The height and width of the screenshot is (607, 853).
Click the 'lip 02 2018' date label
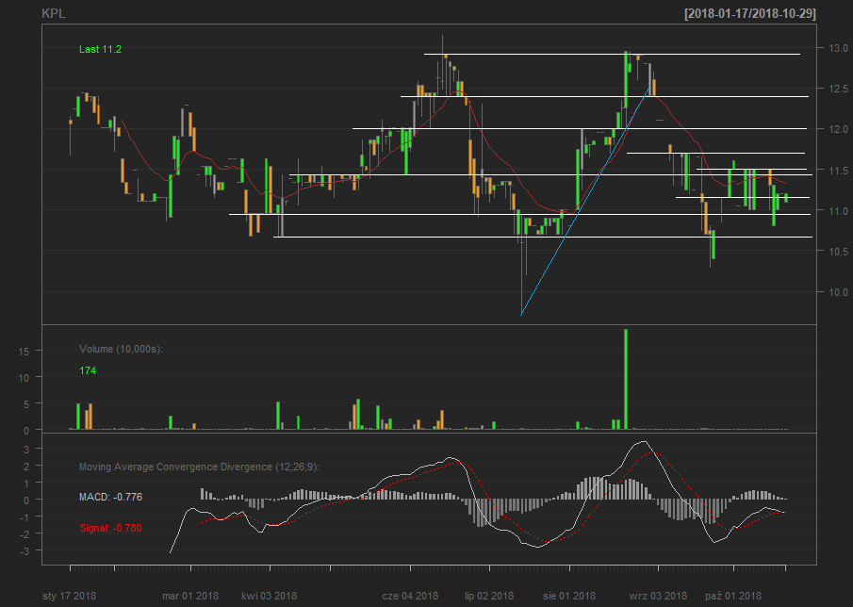(x=489, y=596)
